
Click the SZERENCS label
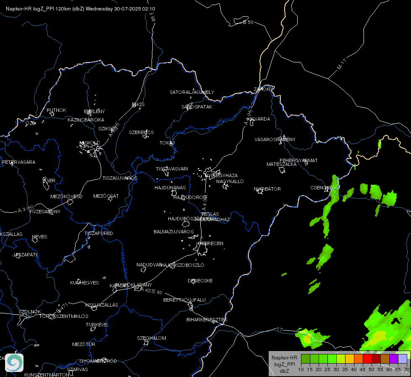point(141,132)
